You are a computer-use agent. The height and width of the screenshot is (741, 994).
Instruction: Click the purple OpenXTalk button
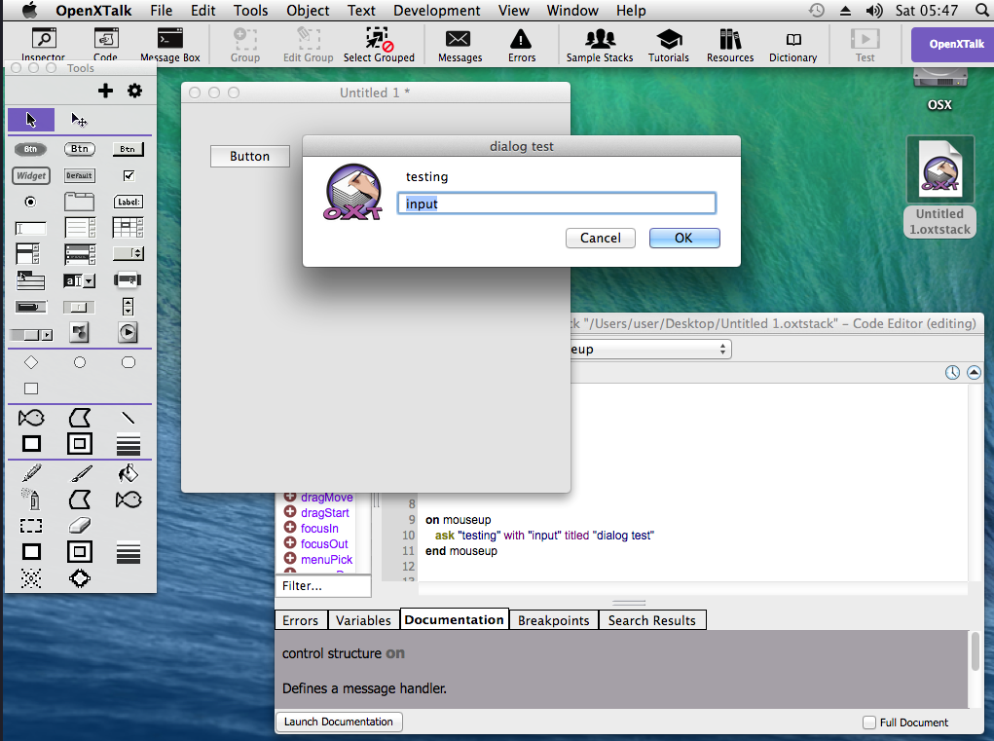[954, 45]
